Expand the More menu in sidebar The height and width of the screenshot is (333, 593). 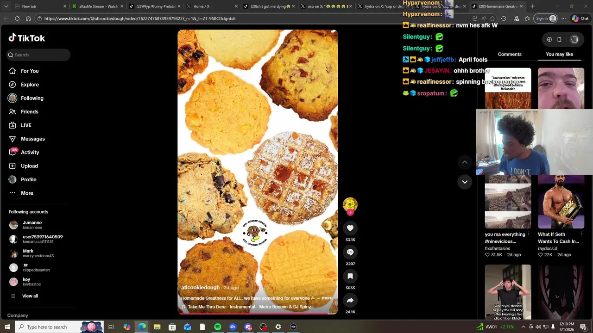(27, 193)
